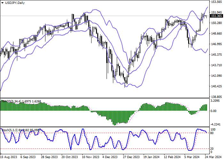Screen dimensions: 224x160
Task: Select the current price label 151.365
Action: click(216, 16)
